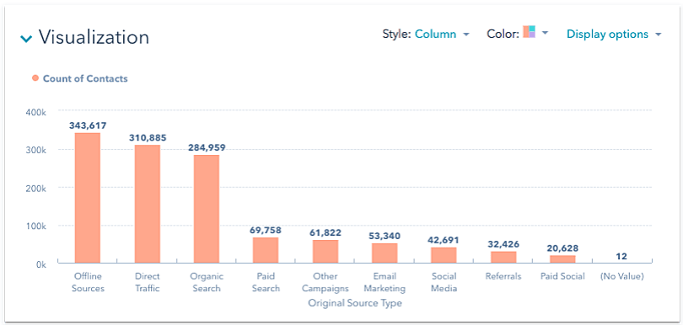Click the 12 value label for No Value
The image size is (683, 325).
[621, 256]
